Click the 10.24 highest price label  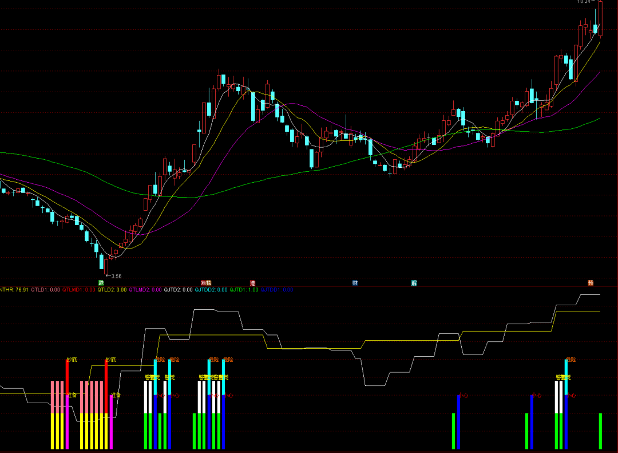point(584,2)
